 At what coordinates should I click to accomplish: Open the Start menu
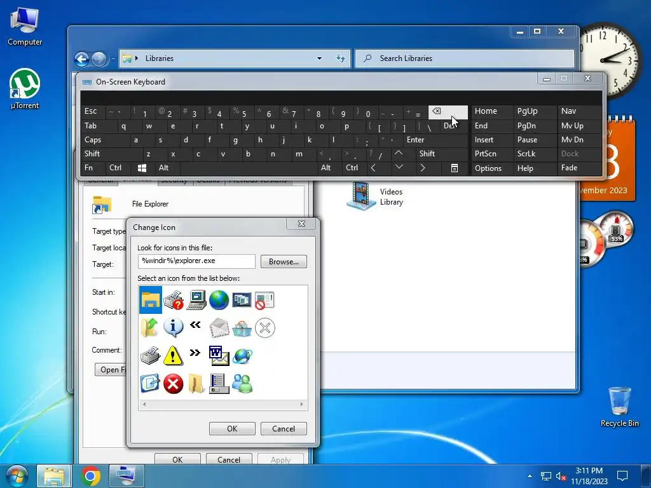click(17, 476)
